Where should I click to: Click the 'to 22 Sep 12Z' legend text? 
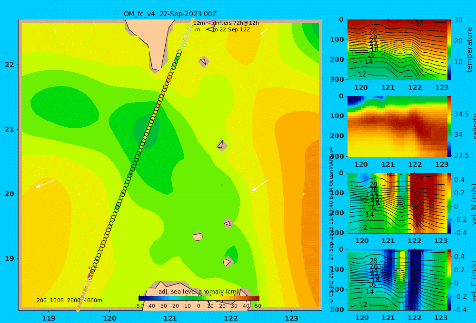pyautogui.click(x=231, y=30)
